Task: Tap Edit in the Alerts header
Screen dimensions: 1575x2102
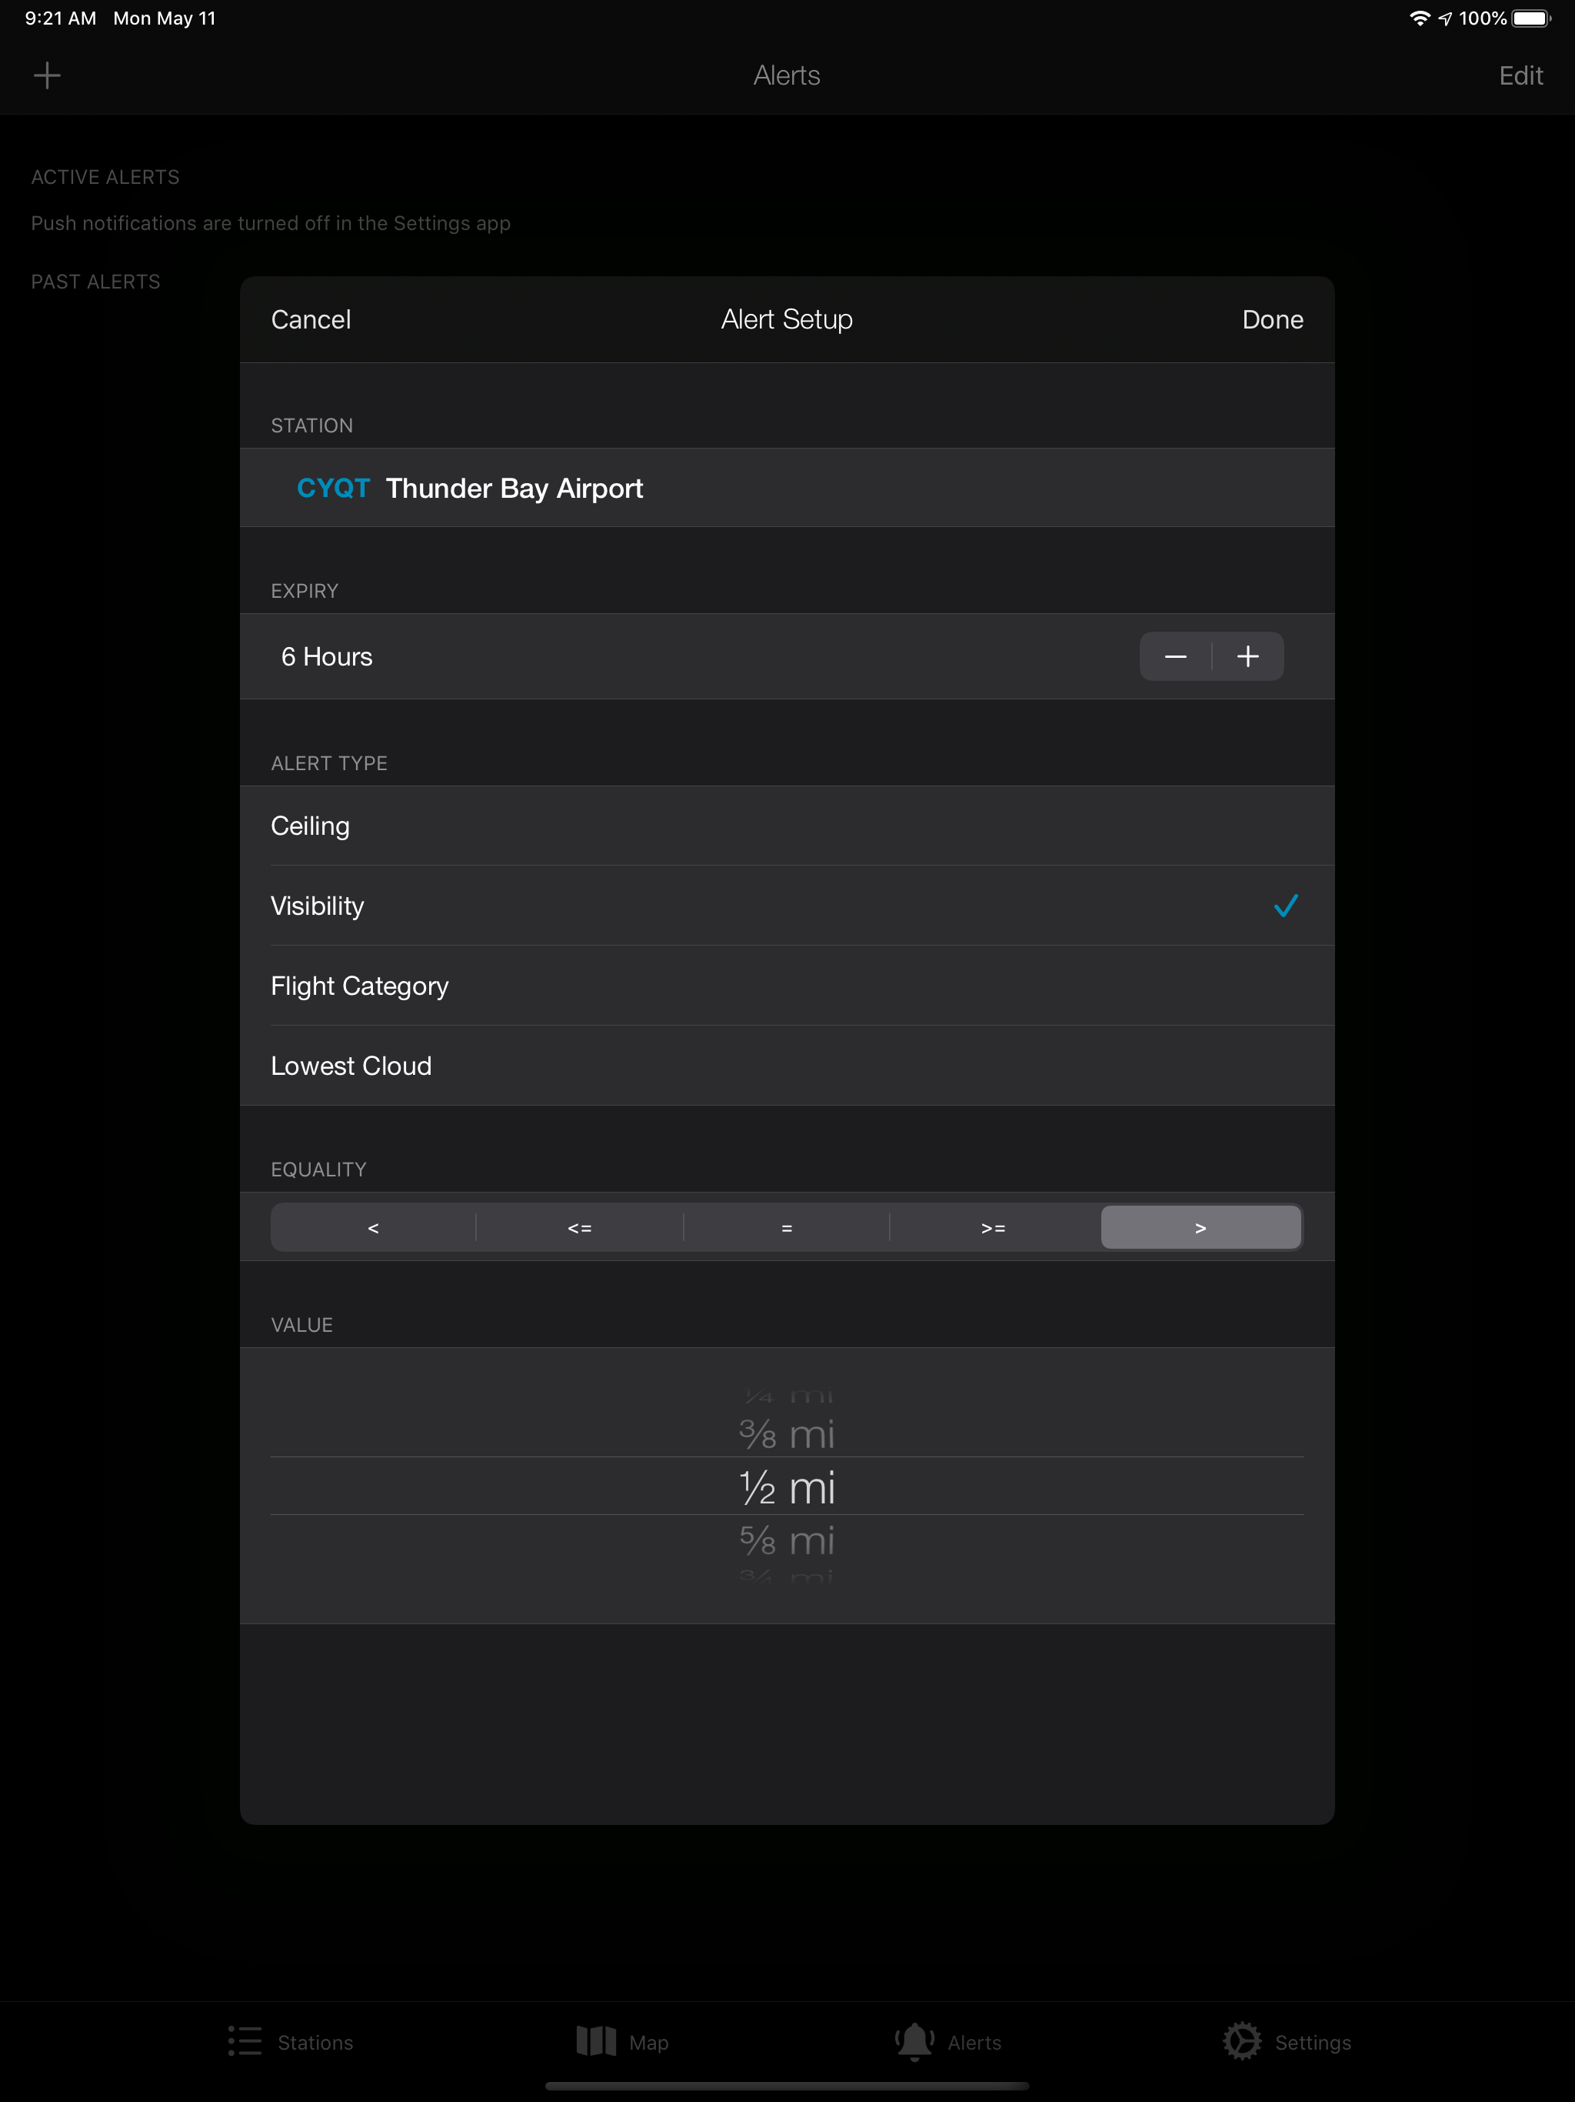Action: click(x=1520, y=75)
